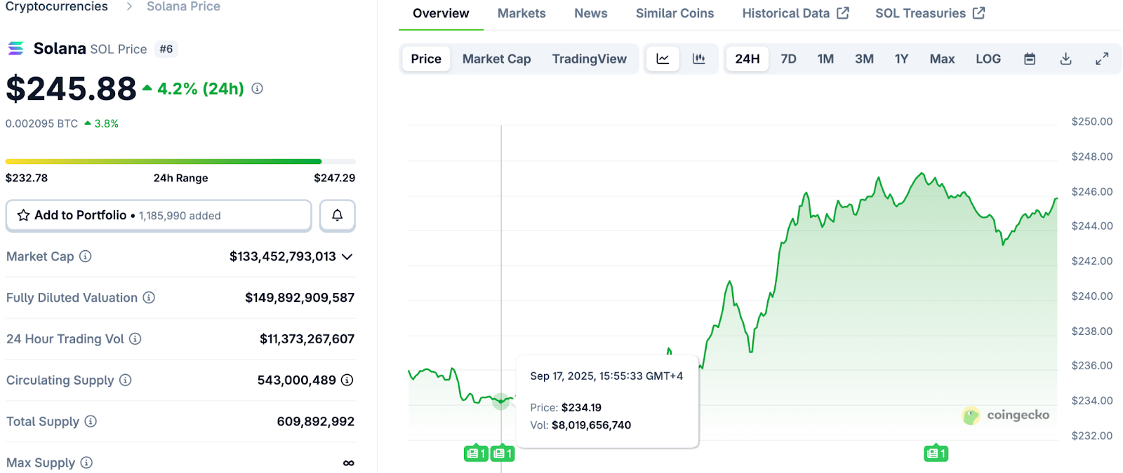Open Fully Diluted Valuation info icon
The width and height of the screenshot is (1123, 473).
pos(149,297)
